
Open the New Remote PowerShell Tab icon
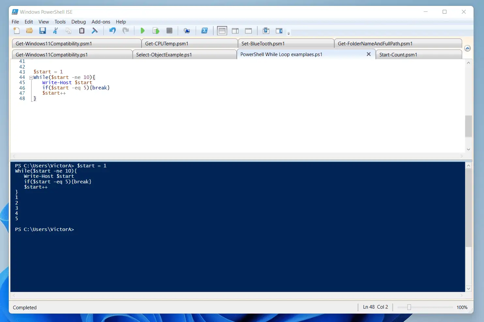187,31
